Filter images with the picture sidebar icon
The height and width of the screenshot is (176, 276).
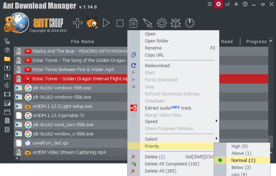click(x=7, y=103)
